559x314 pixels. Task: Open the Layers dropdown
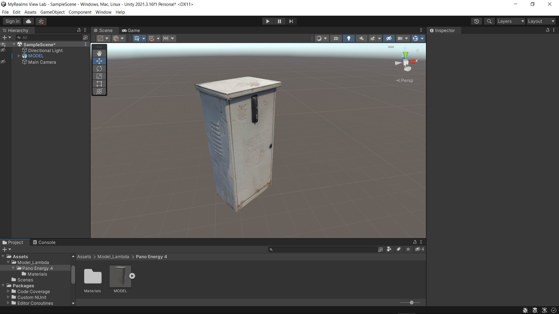pyautogui.click(x=510, y=21)
